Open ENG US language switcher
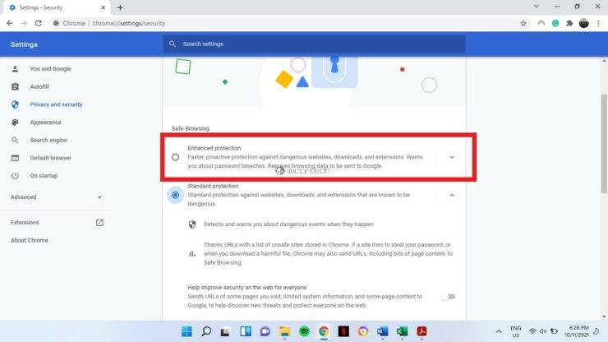 516,331
